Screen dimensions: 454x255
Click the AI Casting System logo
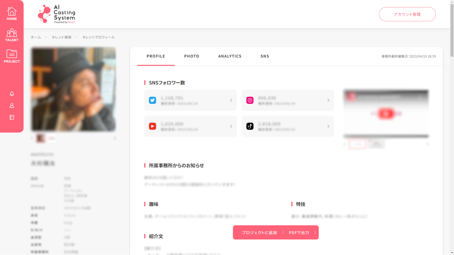pos(56,14)
